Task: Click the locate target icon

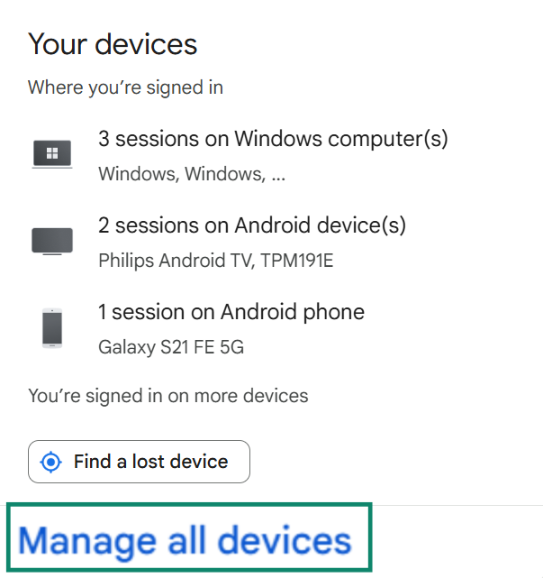Action: point(51,463)
